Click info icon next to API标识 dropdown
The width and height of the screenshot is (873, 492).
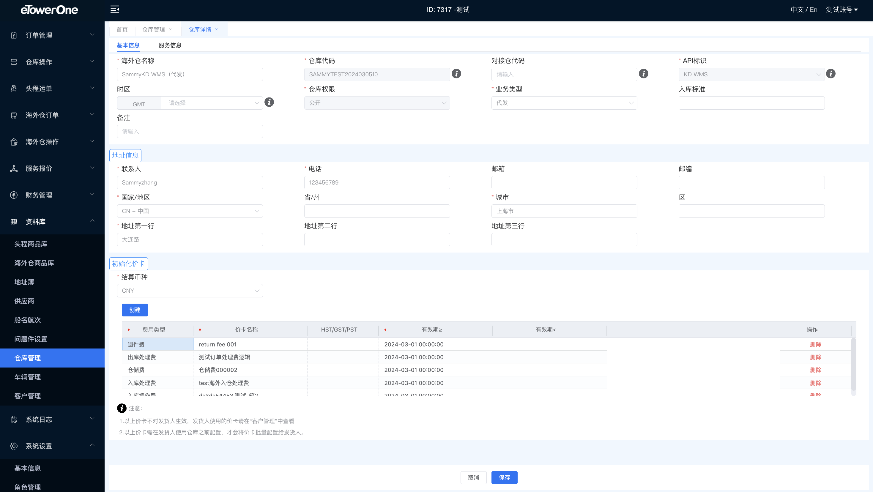[831, 73]
